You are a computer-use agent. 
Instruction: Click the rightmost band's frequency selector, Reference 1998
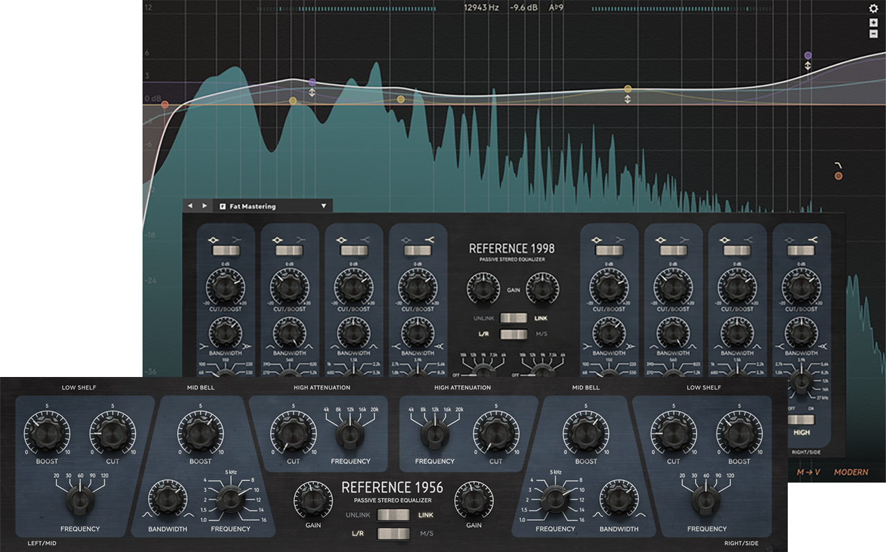tap(801, 382)
